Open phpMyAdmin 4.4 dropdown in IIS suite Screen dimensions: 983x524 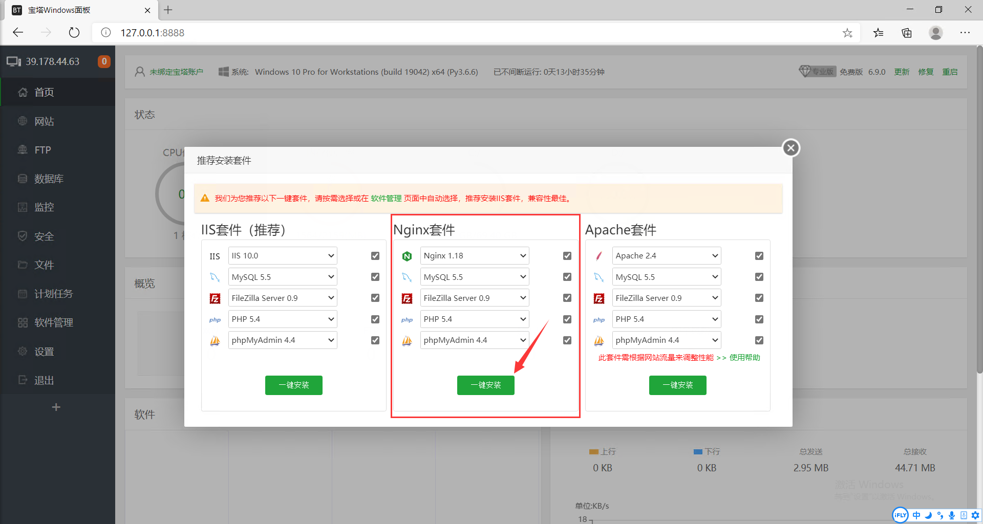click(283, 340)
